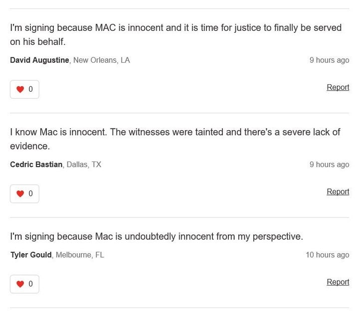Click the comment saying Mac is undoubtedly innocent

[x=157, y=236]
